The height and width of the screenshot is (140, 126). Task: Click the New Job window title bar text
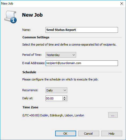pos(7,3)
